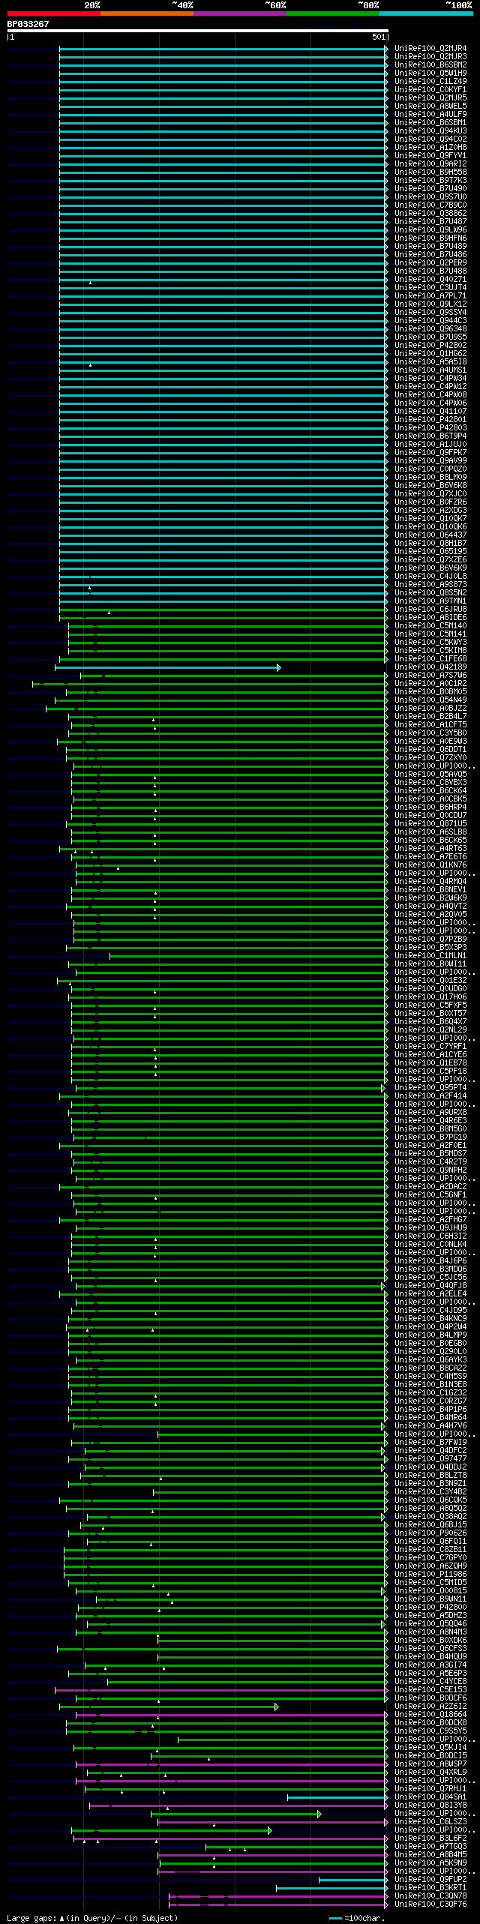This screenshot has height=1924, width=480.
Task: Click label UniRef100_P42800
Action: (430, 1608)
